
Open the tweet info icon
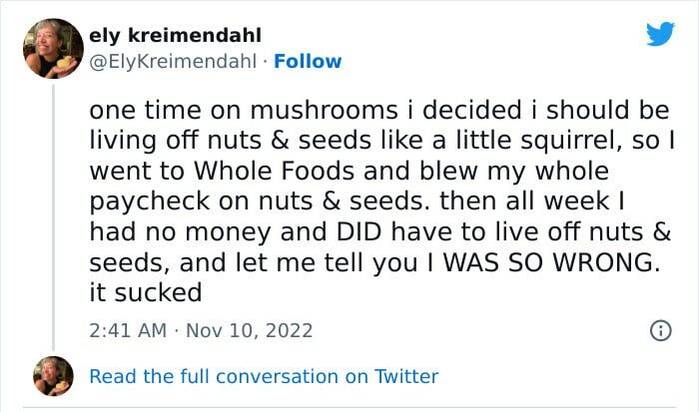(x=660, y=329)
